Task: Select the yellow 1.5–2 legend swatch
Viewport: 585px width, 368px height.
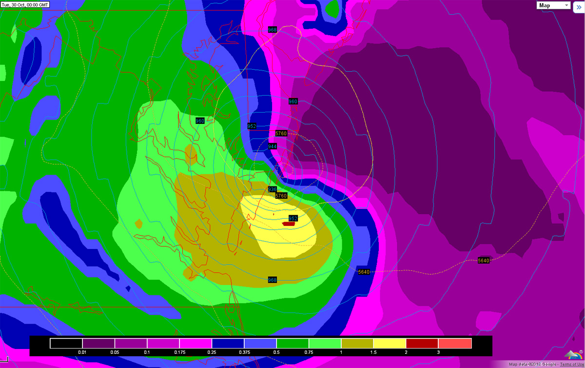Action: [390, 344]
